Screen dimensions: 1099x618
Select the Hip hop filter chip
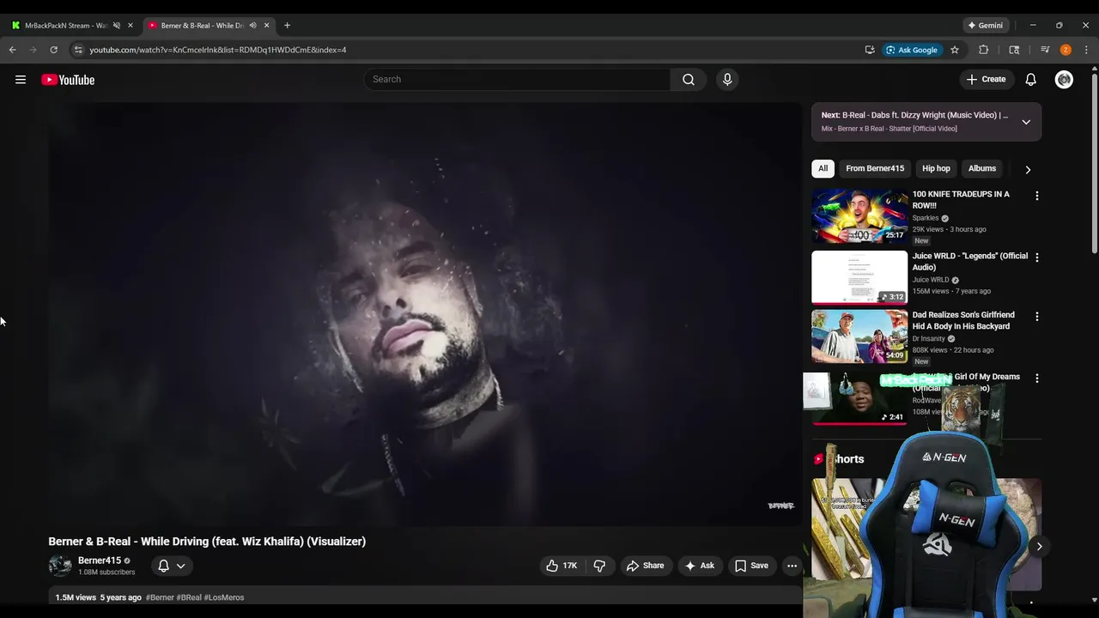tap(936, 168)
